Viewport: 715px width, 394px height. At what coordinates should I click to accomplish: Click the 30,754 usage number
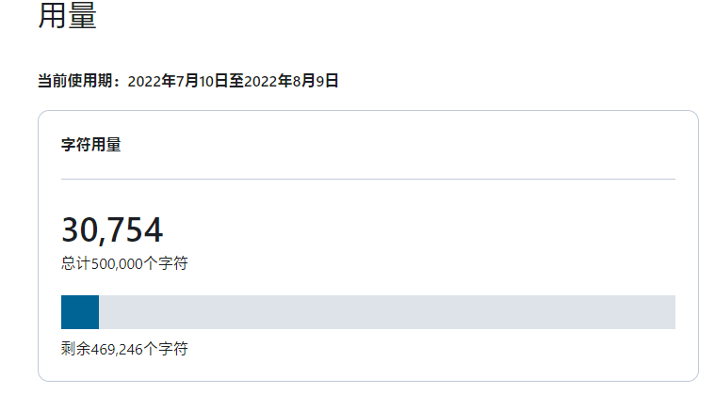coord(112,230)
